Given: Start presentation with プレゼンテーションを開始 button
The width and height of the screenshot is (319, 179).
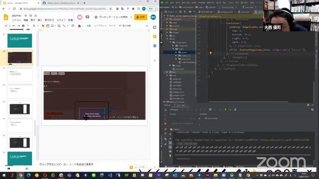Looking at the screenshot, I should tap(112, 17).
